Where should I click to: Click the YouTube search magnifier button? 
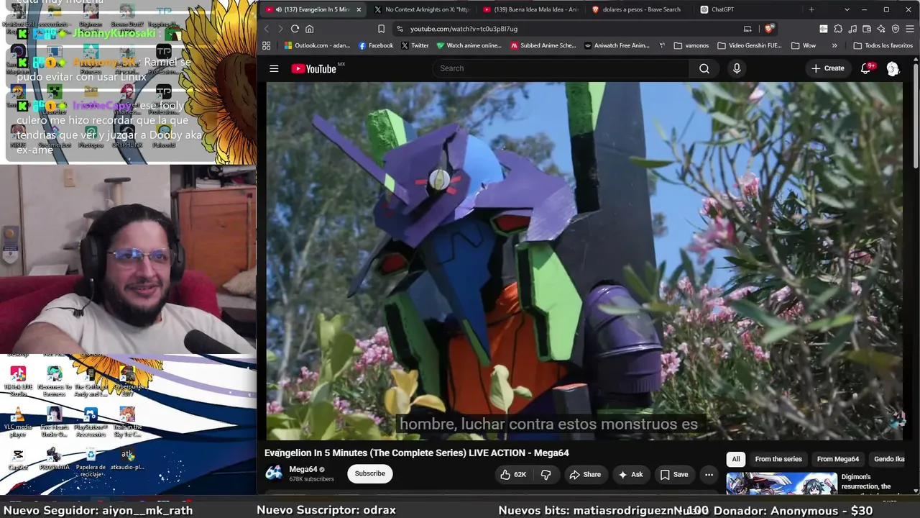(x=704, y=68)
